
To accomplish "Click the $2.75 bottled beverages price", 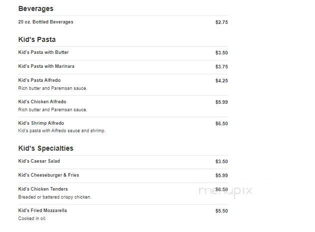I will pyautogui.click(x=221, y=22).
